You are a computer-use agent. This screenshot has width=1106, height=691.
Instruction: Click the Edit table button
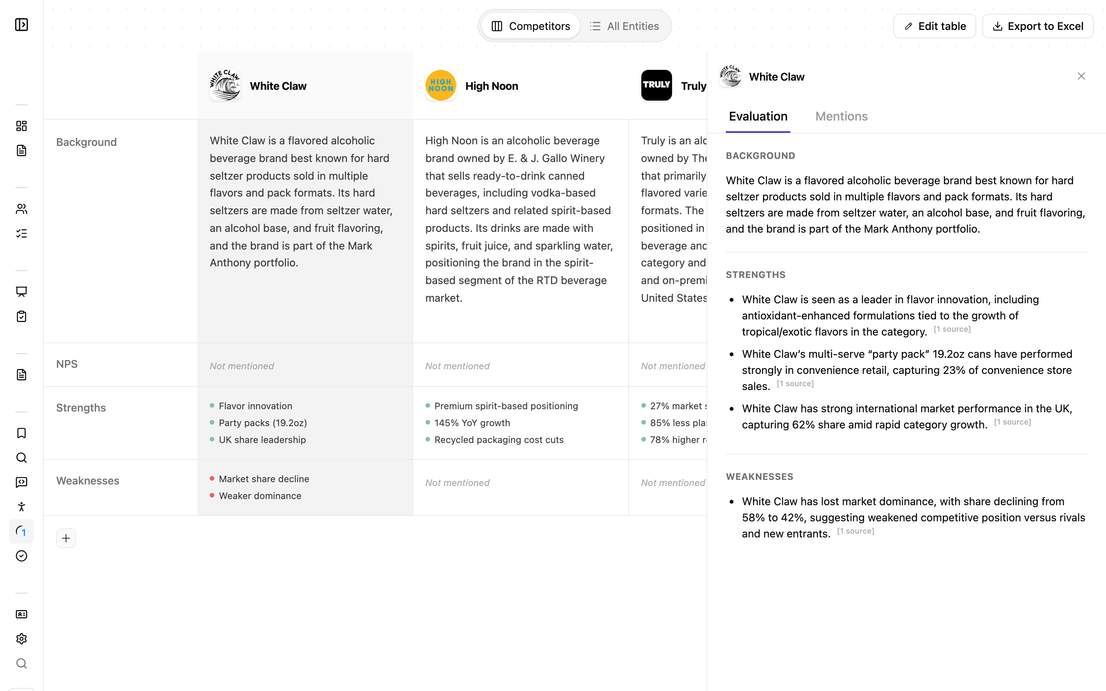point(934,26)
